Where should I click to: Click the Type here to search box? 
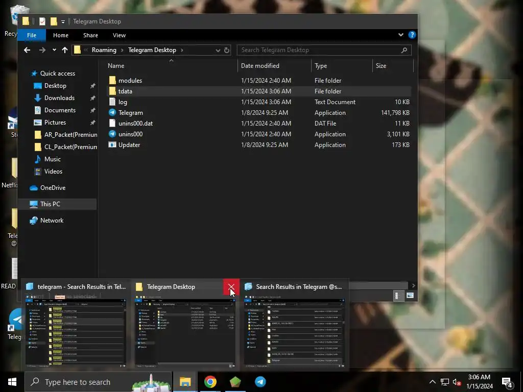pos(99,382)
